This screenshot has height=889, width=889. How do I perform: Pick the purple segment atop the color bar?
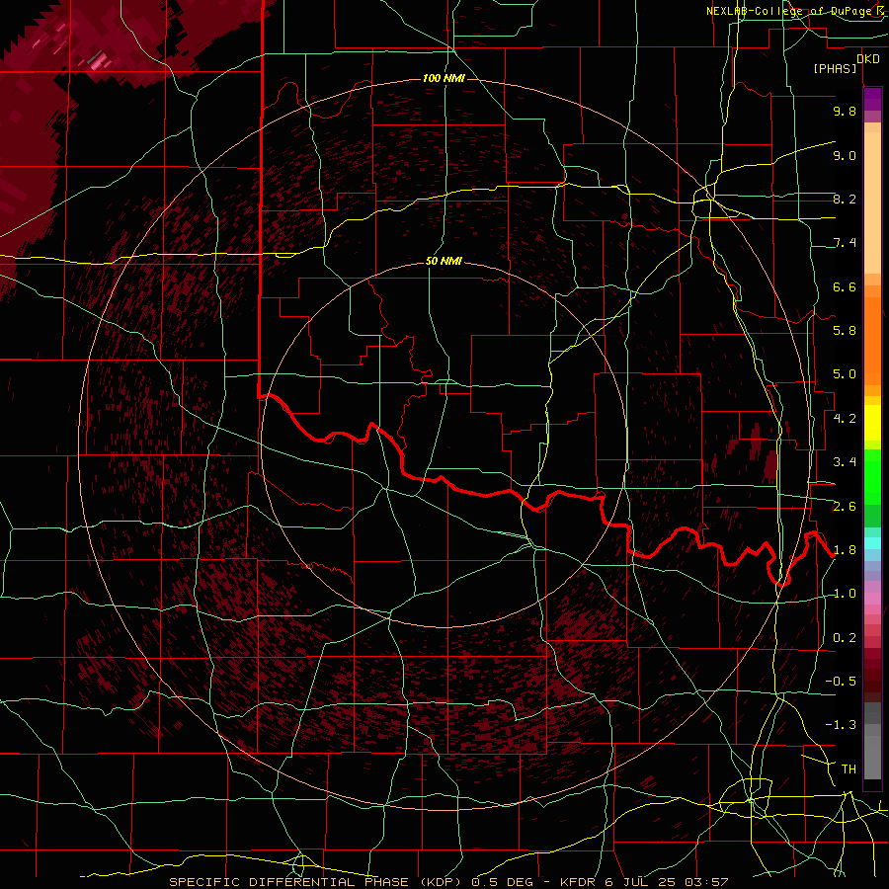pyautogui.click(x=872, y=99)
